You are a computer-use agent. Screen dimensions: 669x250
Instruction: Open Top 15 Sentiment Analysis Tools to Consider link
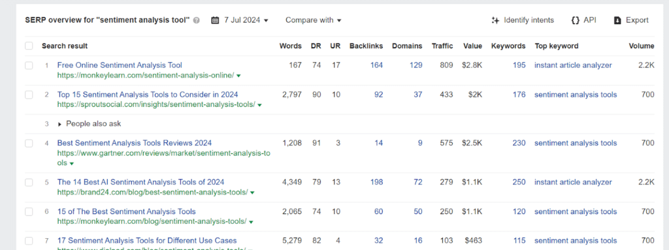(x=148, y=94)
